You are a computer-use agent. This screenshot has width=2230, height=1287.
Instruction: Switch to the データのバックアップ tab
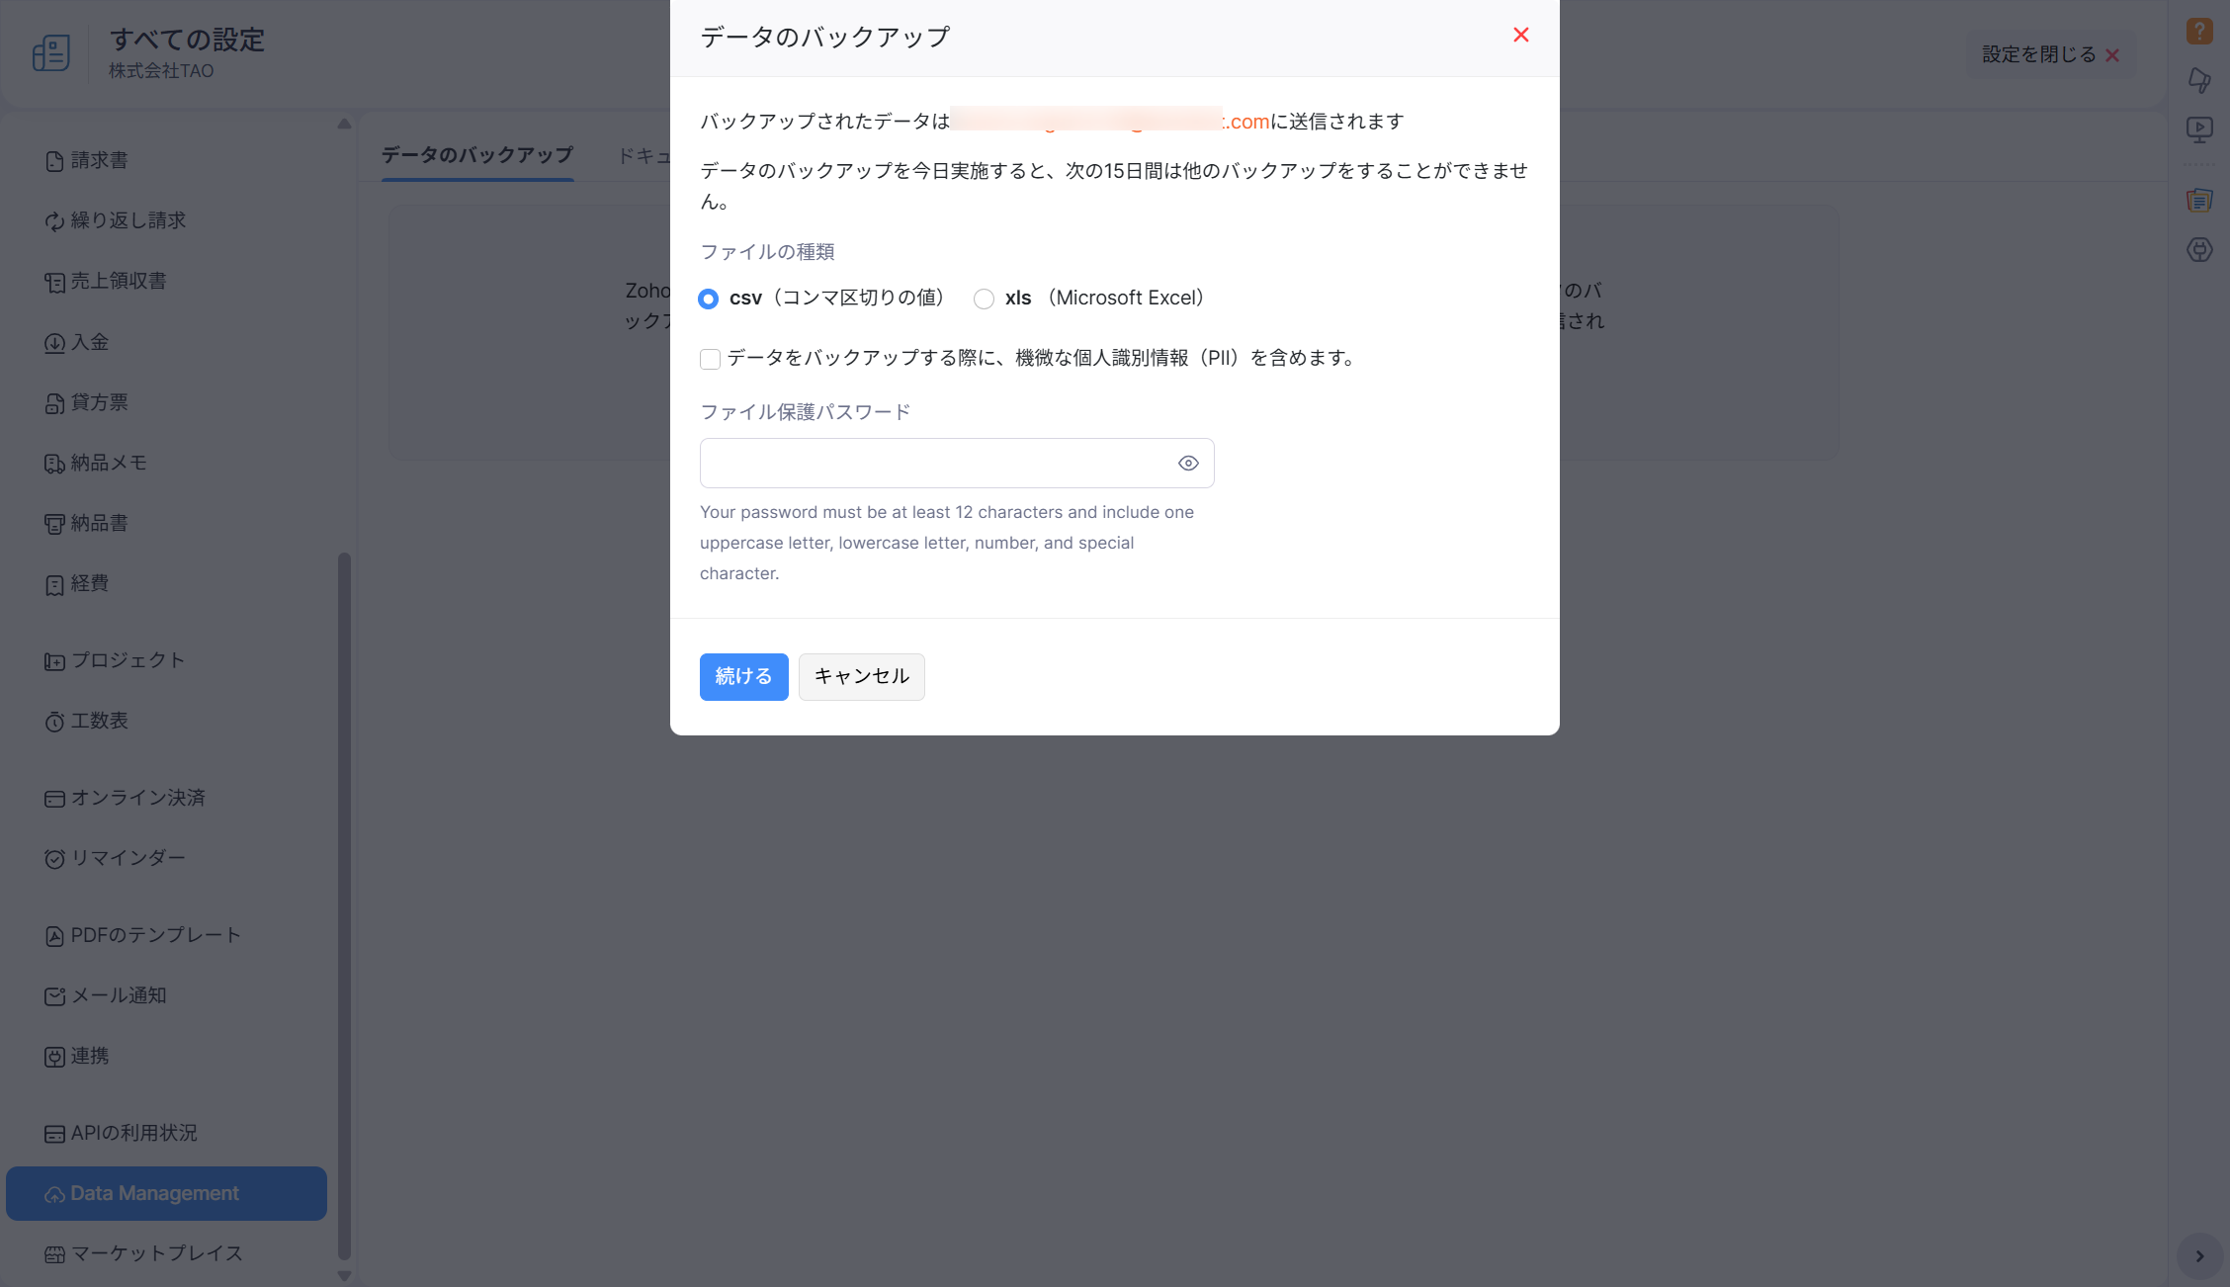(x=476, y=155)
